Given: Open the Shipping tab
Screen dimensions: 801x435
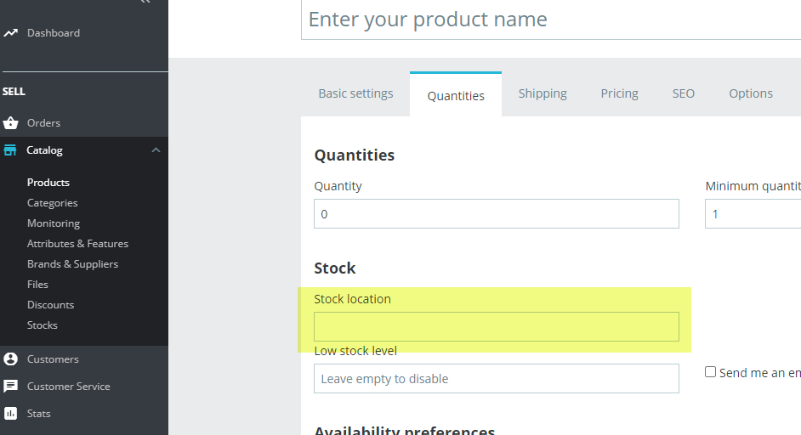Looking at the screenshot, I should [543, 93].
